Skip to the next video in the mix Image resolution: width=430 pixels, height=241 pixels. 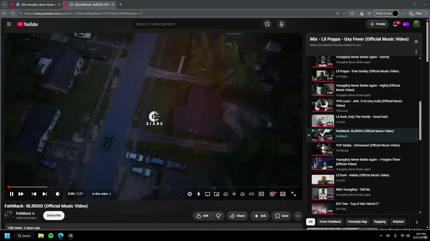[x=45, y=194]
